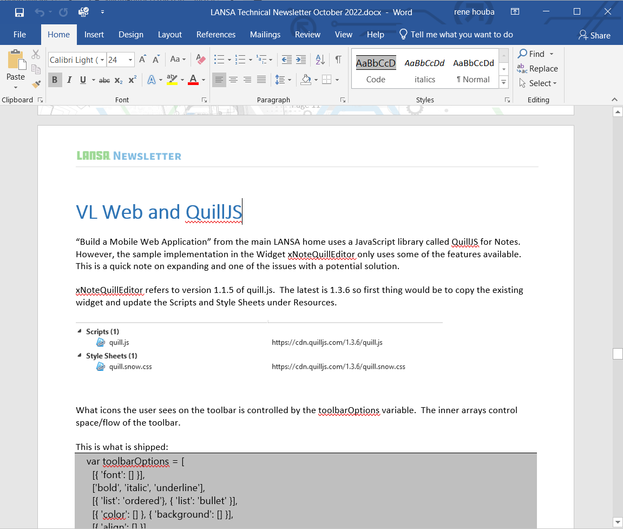Collapse the ribbon with the caret arrow

pos(614,100)
